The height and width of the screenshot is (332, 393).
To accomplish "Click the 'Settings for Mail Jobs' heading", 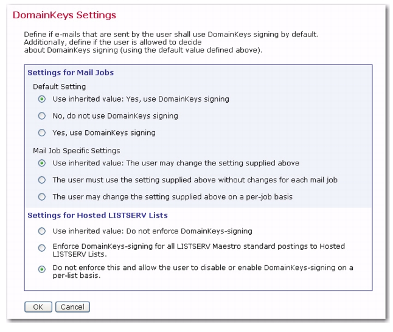I will pyautogui.click(x=71, y=73).
